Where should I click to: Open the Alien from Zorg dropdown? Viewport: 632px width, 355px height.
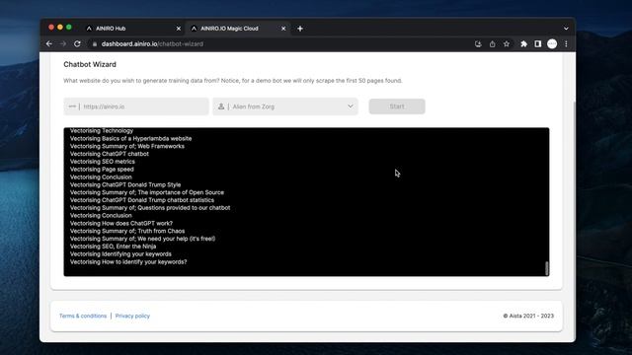tap(285, 106)
